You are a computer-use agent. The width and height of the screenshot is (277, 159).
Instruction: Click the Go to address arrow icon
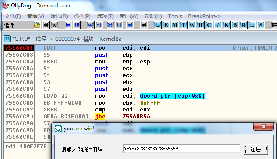click(144, 25)
